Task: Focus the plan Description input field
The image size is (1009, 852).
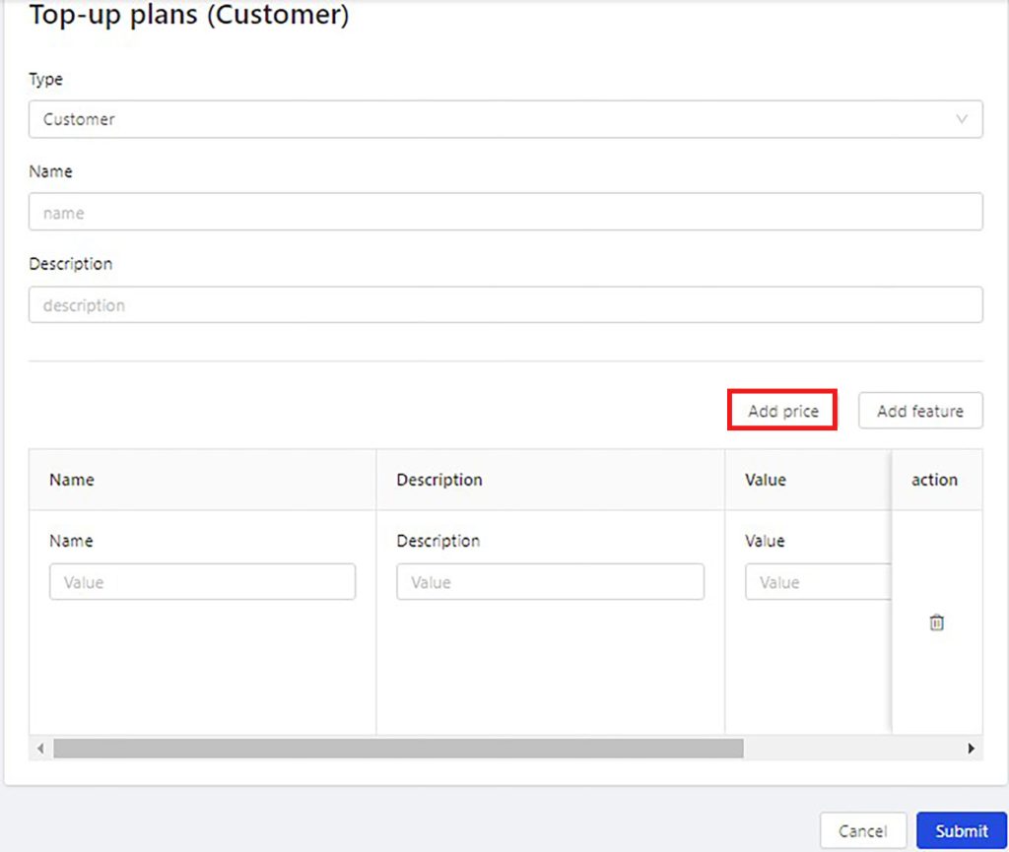Action: (x=505, y=304)
